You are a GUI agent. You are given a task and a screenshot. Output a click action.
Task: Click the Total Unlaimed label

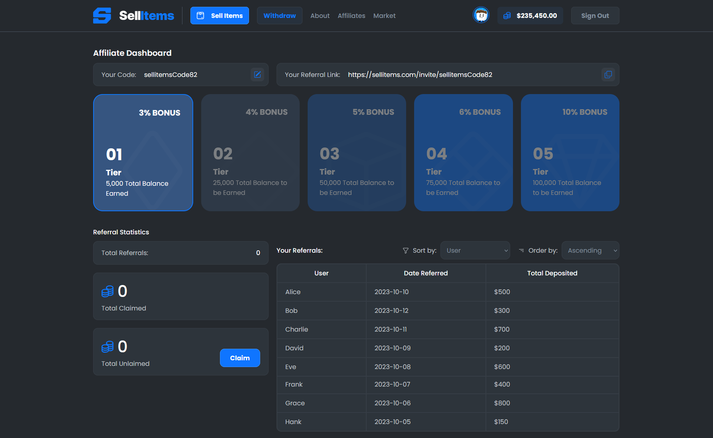click(x=126, y=363)
